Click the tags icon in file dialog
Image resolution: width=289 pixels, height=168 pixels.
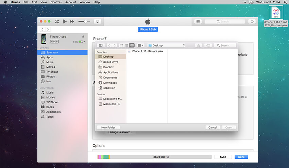click(x=208, y=45)
